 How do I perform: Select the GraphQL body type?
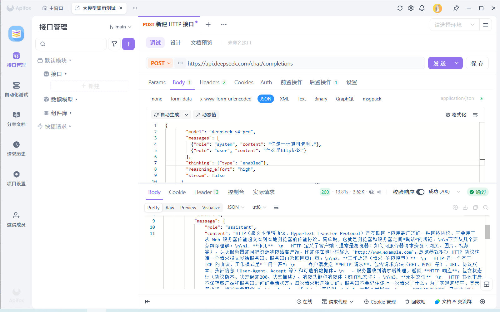(x=345, y=99)
